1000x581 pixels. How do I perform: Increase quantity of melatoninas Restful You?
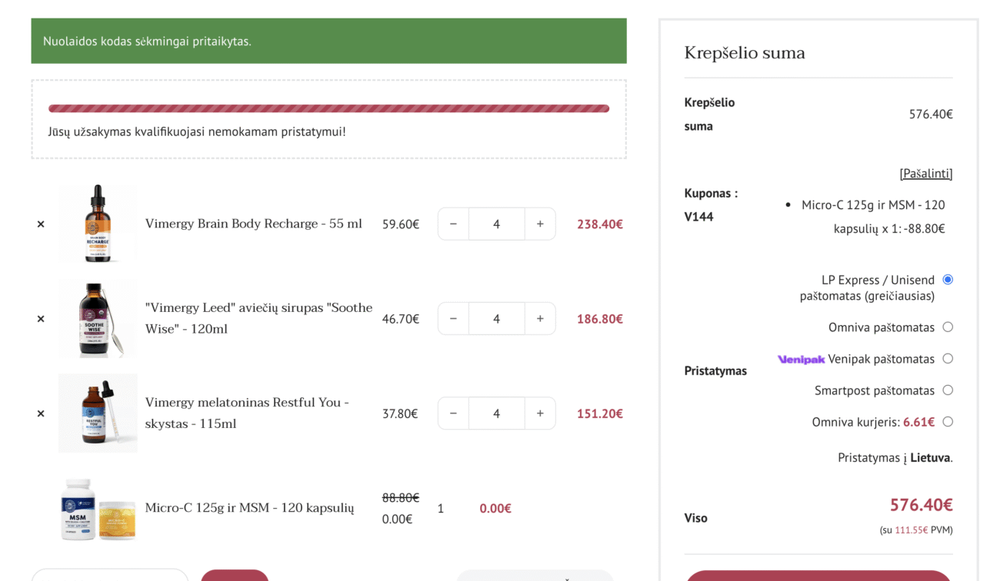(x=540, y=413)
